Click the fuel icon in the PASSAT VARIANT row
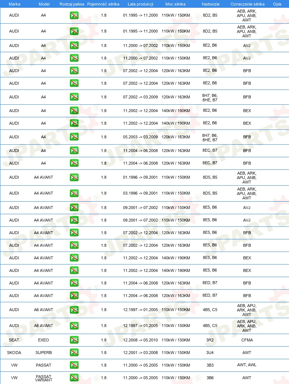 (x=74, y=378)
